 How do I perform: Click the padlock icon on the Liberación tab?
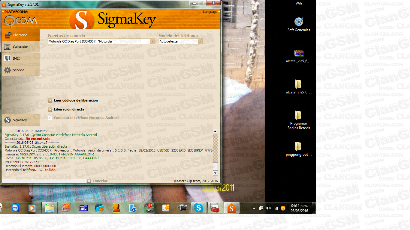(x=8, y=35)
